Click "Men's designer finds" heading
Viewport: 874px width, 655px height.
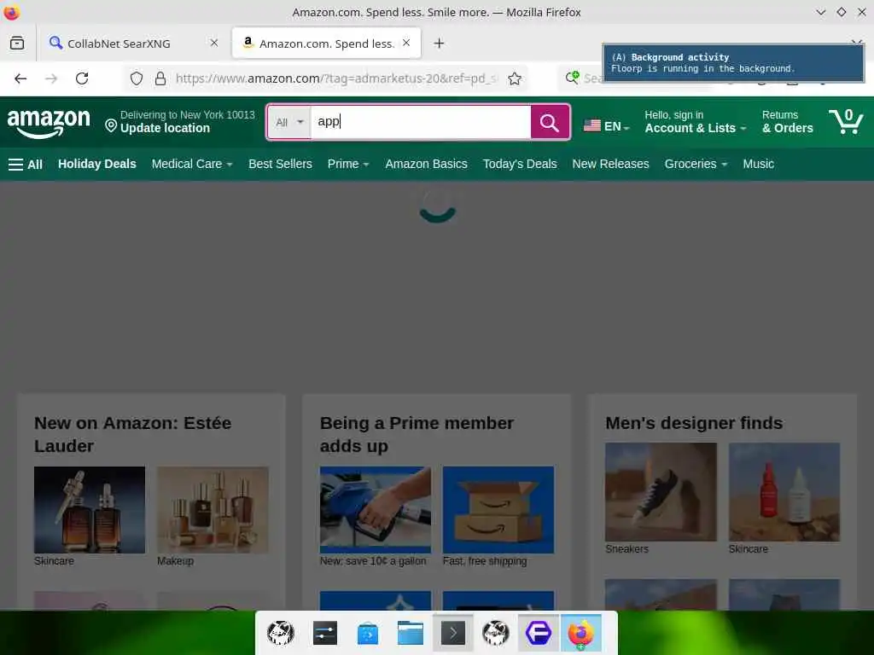pos(694,423)
